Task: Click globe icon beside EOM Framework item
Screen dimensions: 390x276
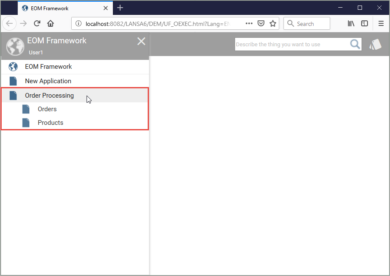Action: click(x=13, y=67)
